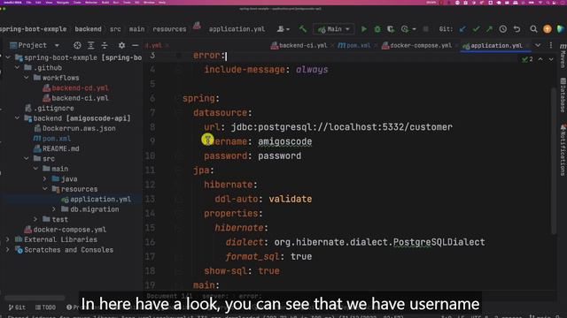567x318 pixels.
Task: Click the resources breadcrumb
Action: click(169, 29)
